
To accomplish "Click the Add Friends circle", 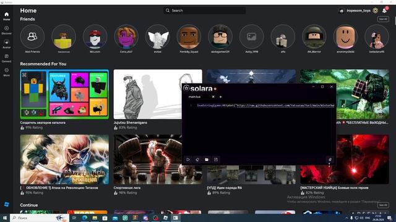I will click(32, 37).
